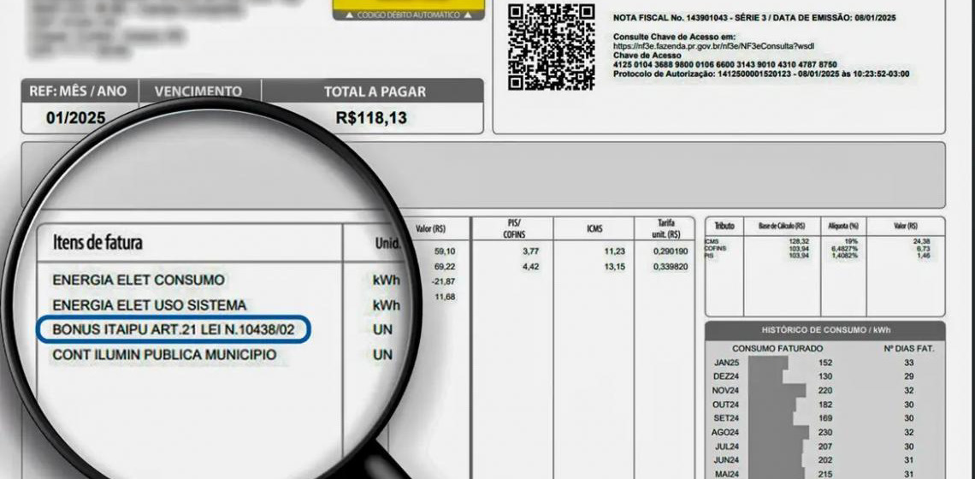This screenshot has width=975, height=479.
Task: Click the reference month value 01/2025
Action: tap(76, 117)
